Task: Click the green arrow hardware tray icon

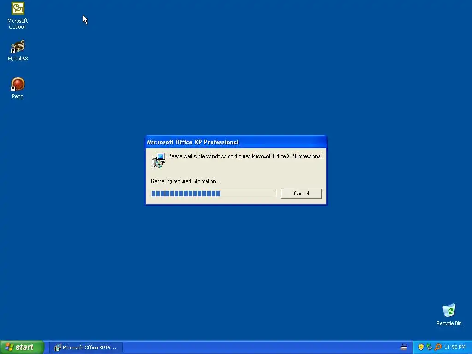Action: click(x=429, y=347)
